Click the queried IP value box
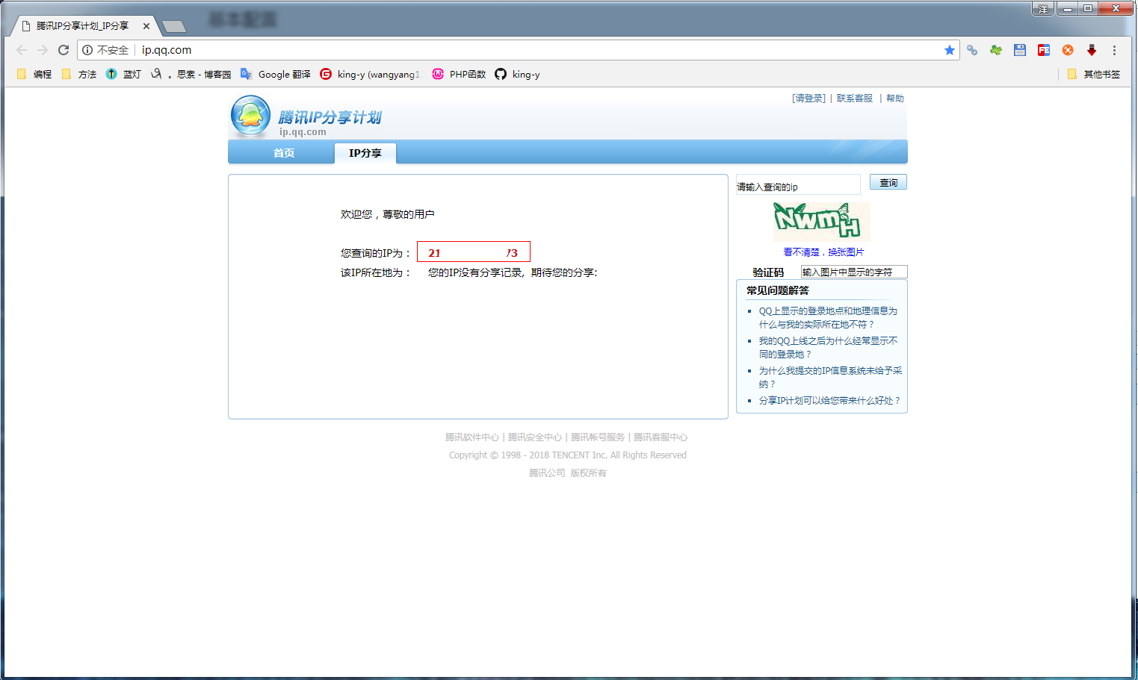The height and width of the screenshot is (680, 1138). pos(473,252)
